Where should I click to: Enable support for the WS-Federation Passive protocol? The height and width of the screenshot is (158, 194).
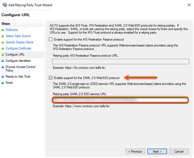(x=50, y=39)
